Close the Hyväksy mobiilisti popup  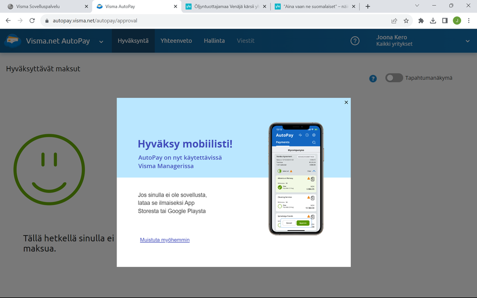coord(346,103)
